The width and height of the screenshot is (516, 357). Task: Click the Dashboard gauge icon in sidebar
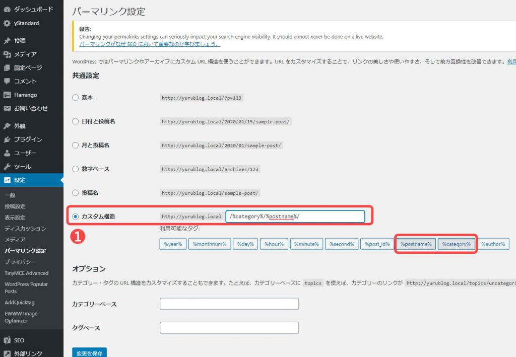pyautogui.click(x=7, y=10)
